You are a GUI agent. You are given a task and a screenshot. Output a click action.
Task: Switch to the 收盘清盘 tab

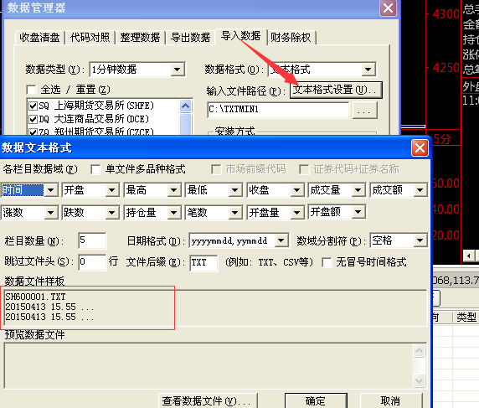[39, 38]
